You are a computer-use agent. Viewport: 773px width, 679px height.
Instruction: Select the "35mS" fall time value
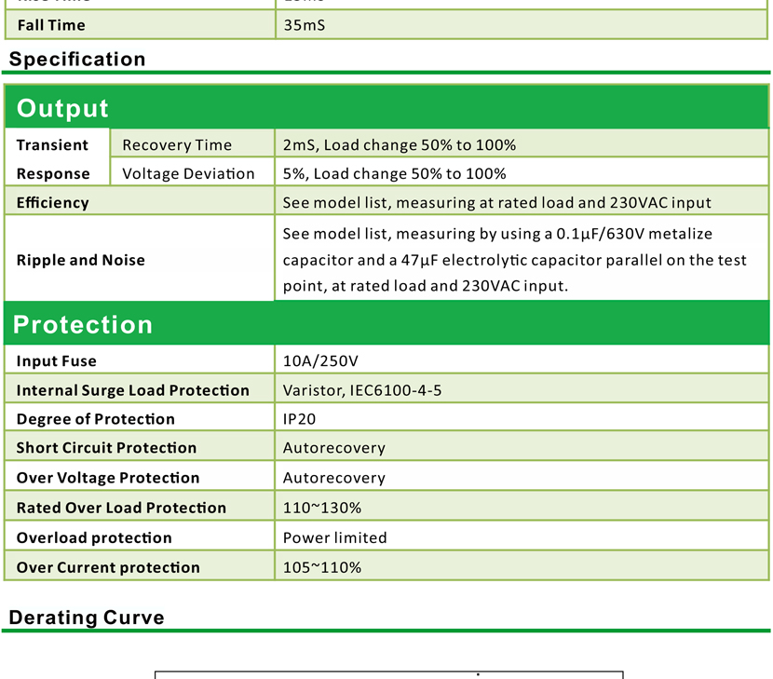pos(305,25)
